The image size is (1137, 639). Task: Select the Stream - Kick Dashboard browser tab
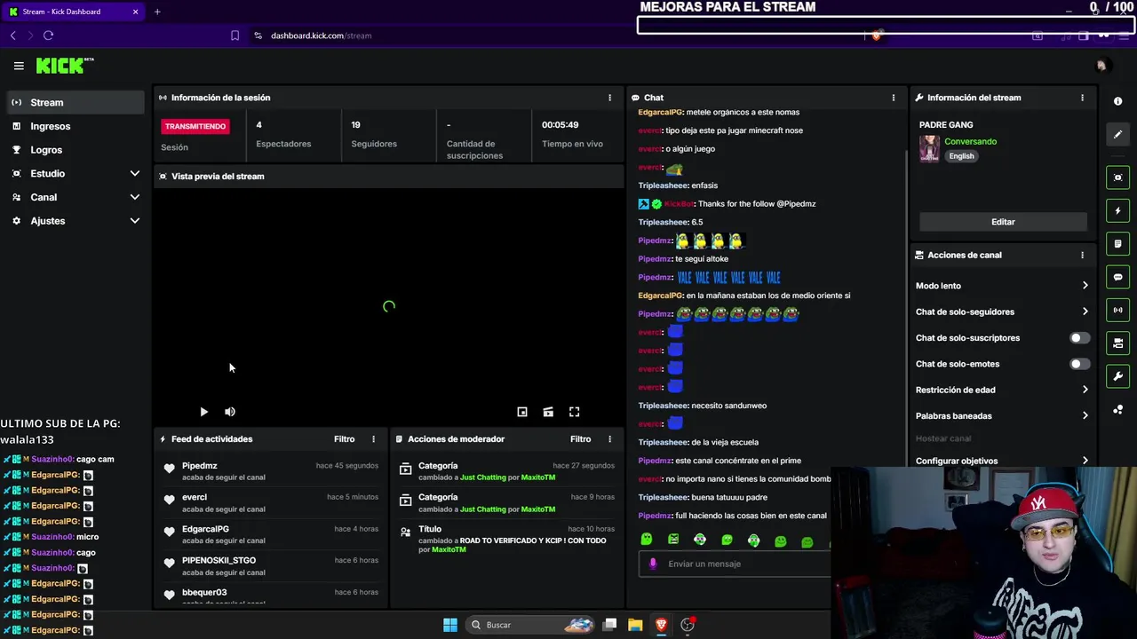74,12
